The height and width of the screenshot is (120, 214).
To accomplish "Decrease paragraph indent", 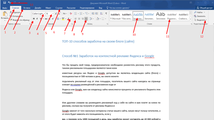I will [x=93, y=14].
